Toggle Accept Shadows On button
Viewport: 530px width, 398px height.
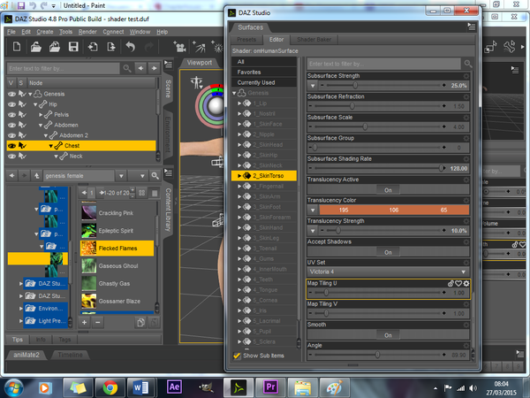click(388, 252)
